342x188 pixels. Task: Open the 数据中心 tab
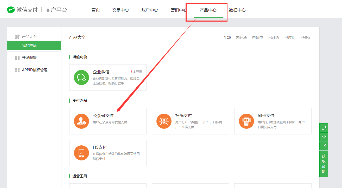click(237, 10)
